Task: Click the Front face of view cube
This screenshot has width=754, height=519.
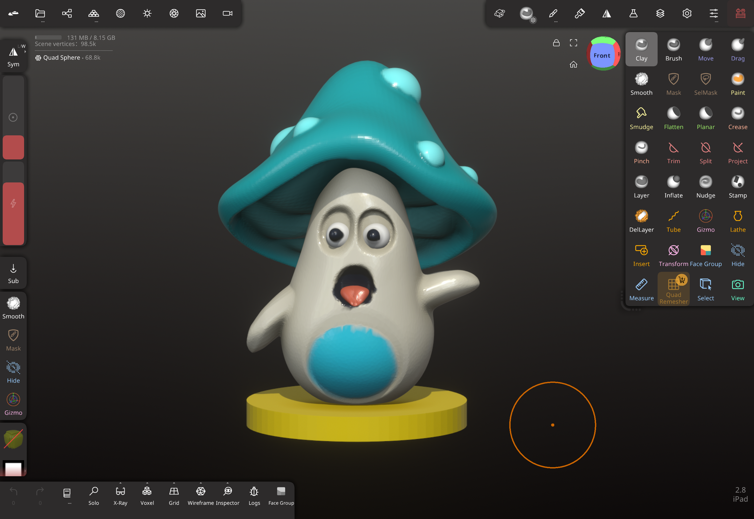Action: click(602, 55)
